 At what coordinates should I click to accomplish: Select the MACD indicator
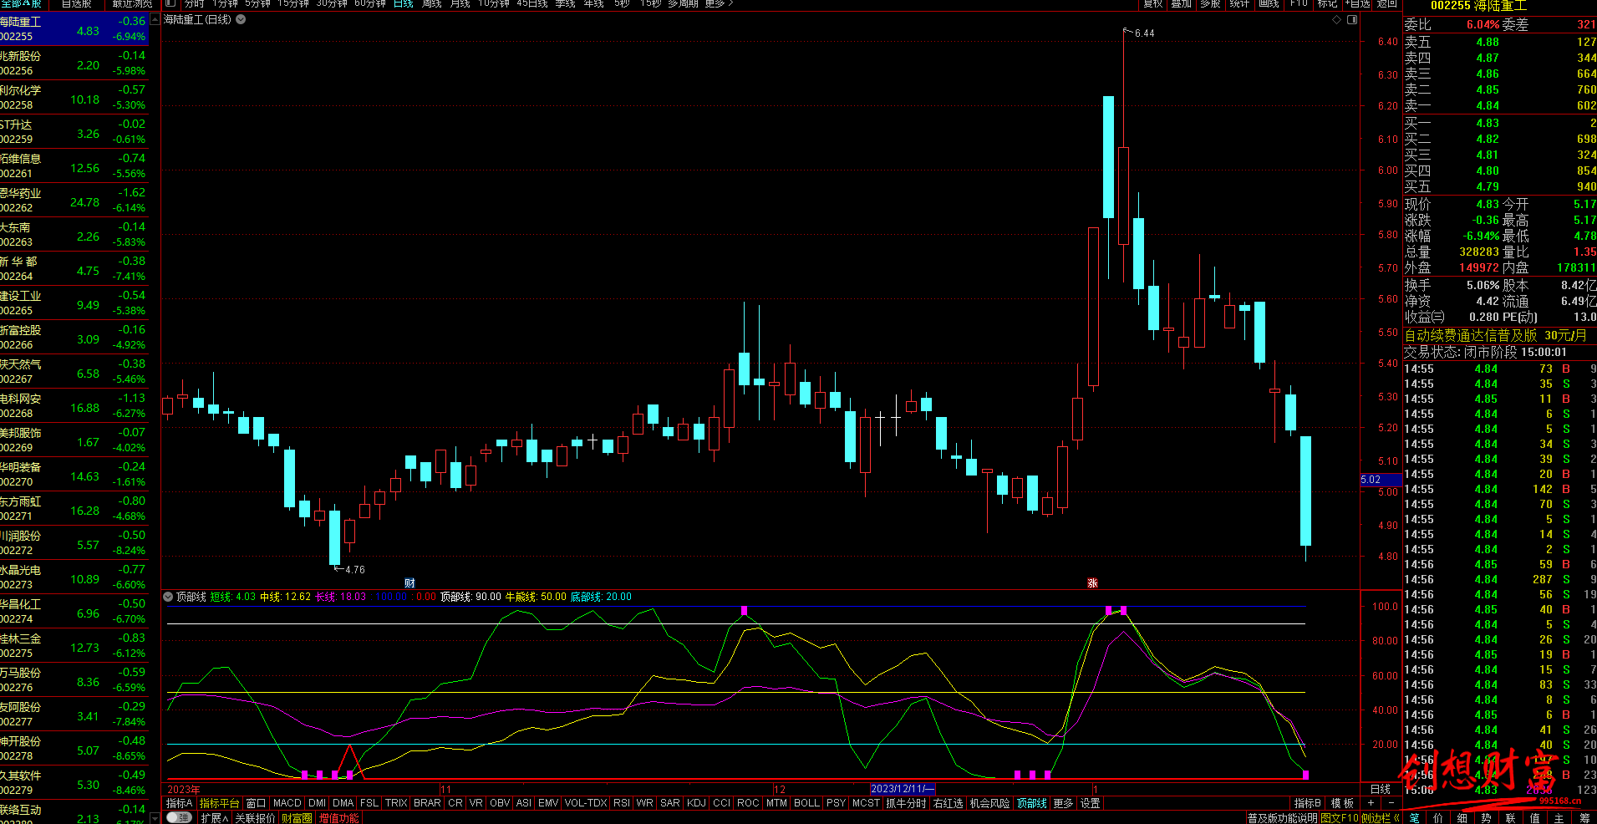(287, 803)
